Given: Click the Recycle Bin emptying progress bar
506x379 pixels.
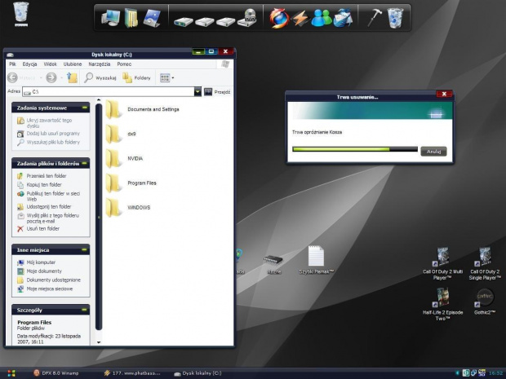Looking at the screenshot, I should (x=353, y=150).
